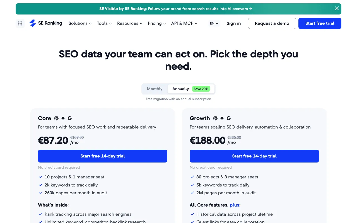Click 'For teams with focused SEO work' description
The width and height of the screenshot is (357, 223).
pyautogui.click(x=97, y=127)
